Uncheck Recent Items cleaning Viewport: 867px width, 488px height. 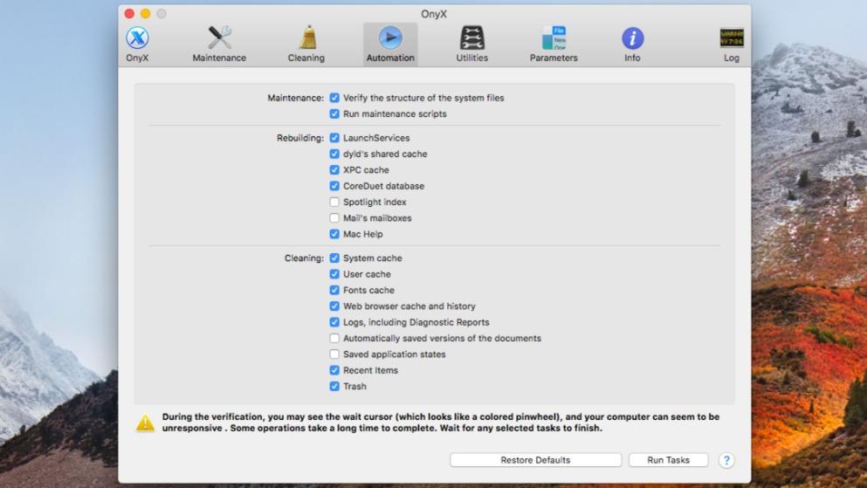tap(334, 370)
